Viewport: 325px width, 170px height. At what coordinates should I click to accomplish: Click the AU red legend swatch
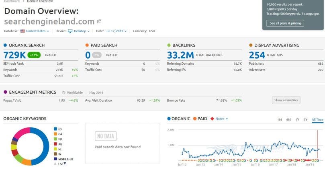point(55,144)
